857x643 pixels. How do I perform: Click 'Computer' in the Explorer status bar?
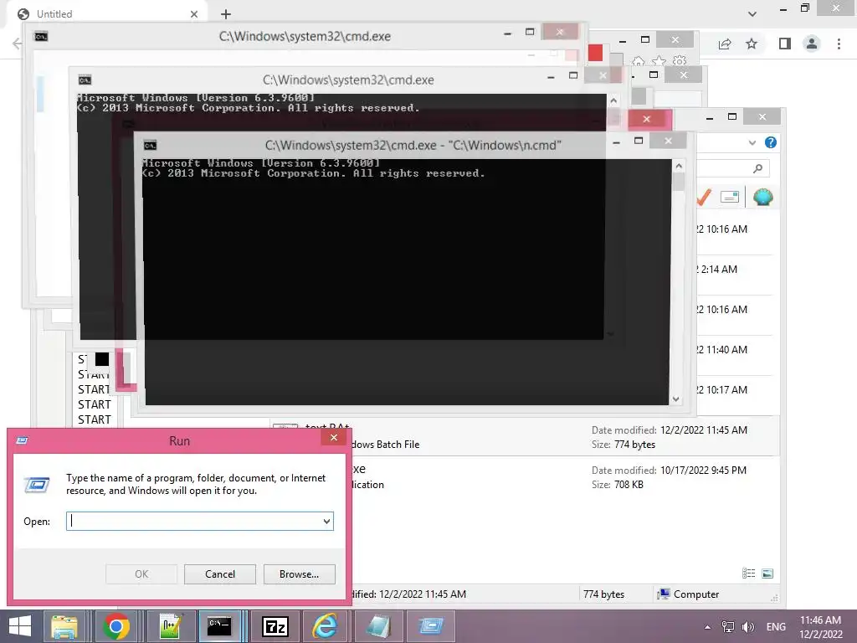click(695, 594)
